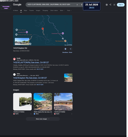Screen dimensions: 128x137
Task: Click the red location pin on the map
Action: pyautogui.click(x=43, y=29)
